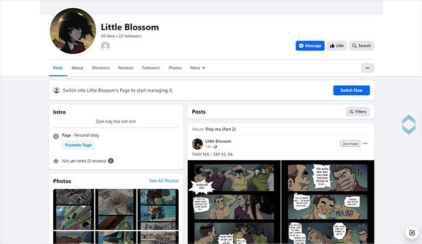Click the info icon beside Not yet rated
Screen dimensions: 422x244
coord(111,161)
